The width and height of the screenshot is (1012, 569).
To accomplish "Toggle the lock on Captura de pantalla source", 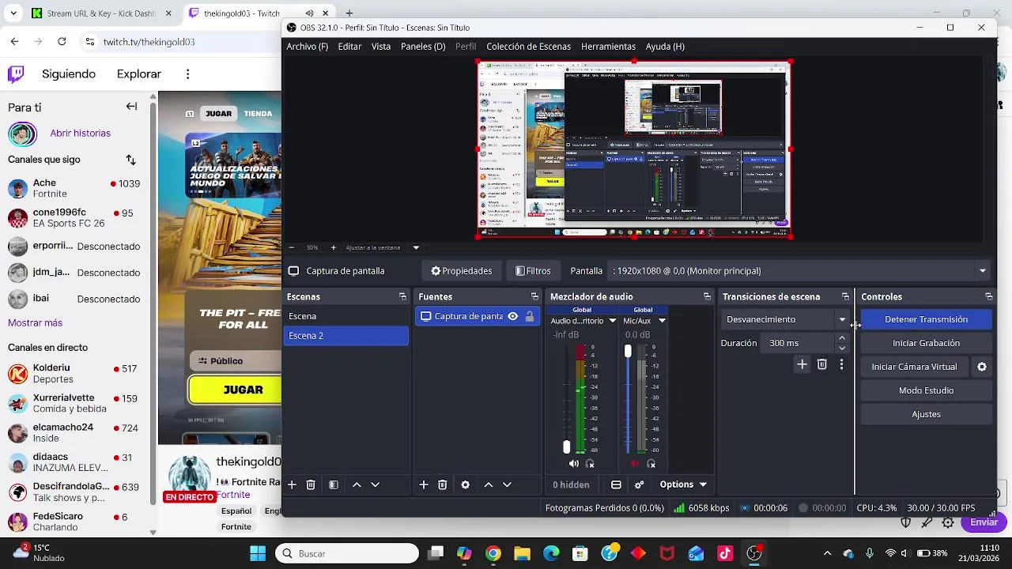I will 530,316.
